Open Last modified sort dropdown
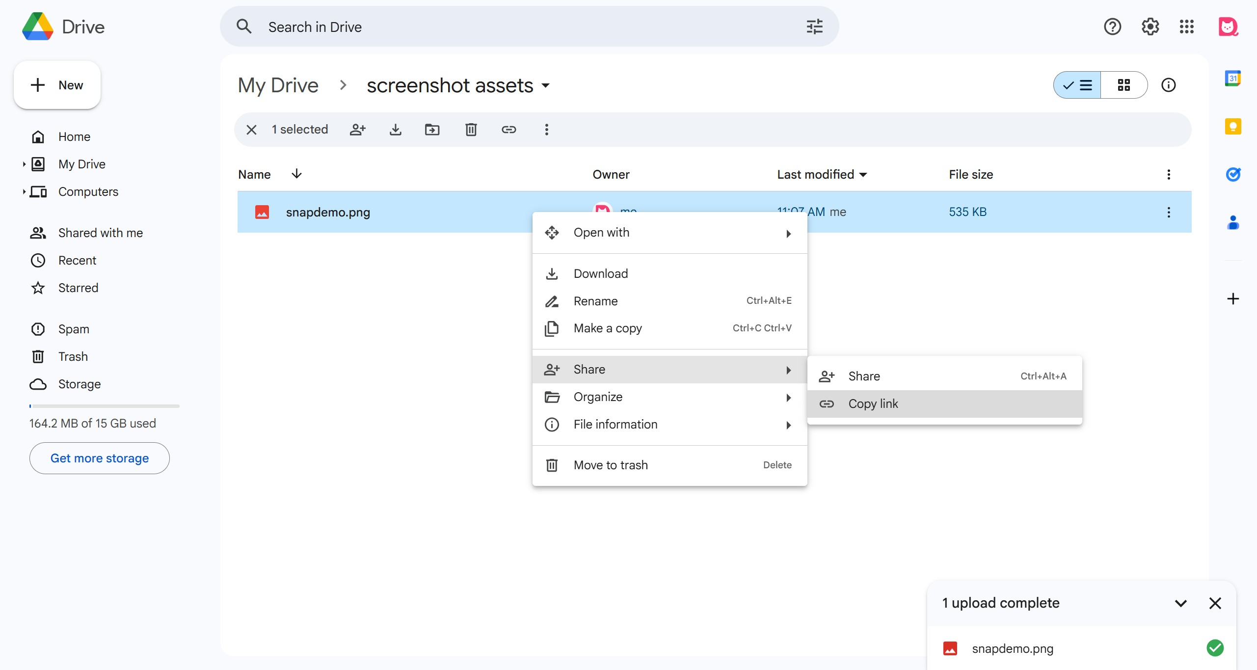 point(863,175)
